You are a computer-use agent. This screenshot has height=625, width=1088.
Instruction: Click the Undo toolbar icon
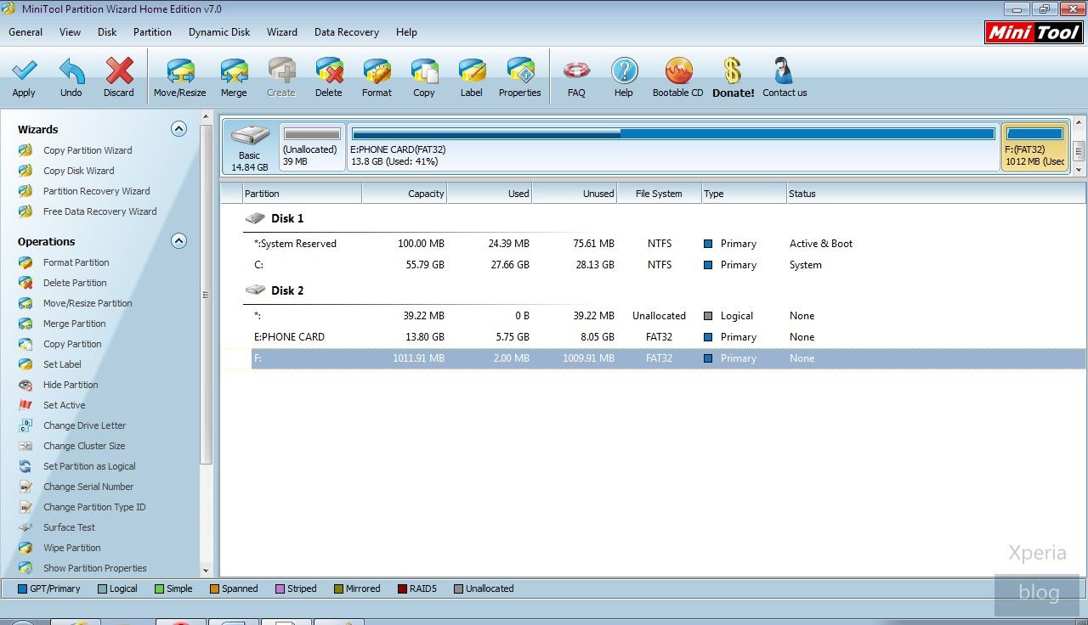[x=71, y=70]
